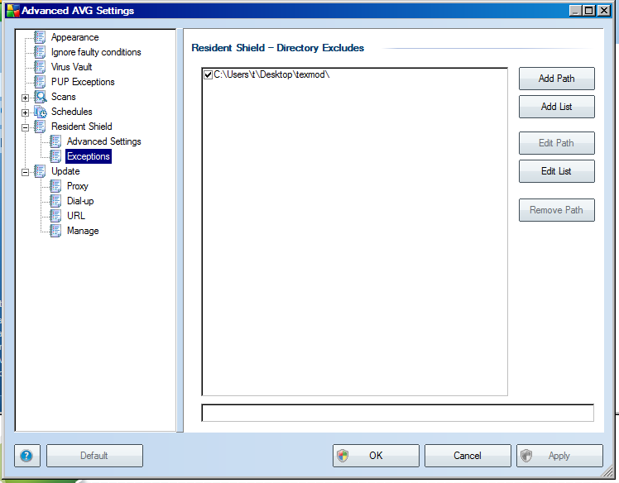Click the Edit Path button
Image resolution: width=619 pixels, height=483 pixels.
coord(557,143)
